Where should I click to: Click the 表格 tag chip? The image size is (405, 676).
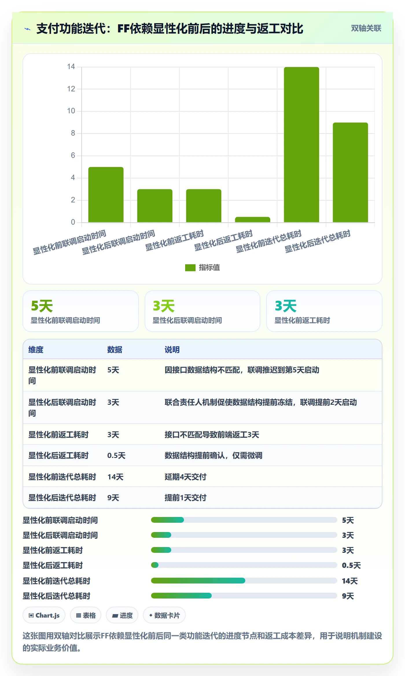86,615
